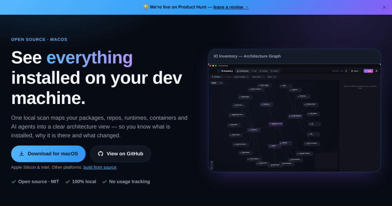Click the IO Inventory architecture graph screenshot

point(294,118)
